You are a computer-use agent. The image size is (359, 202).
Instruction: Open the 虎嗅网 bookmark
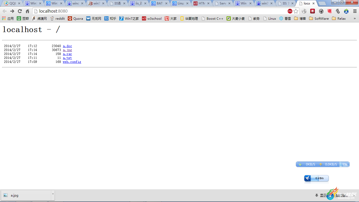pyautogui.click(x=39, y=18)
